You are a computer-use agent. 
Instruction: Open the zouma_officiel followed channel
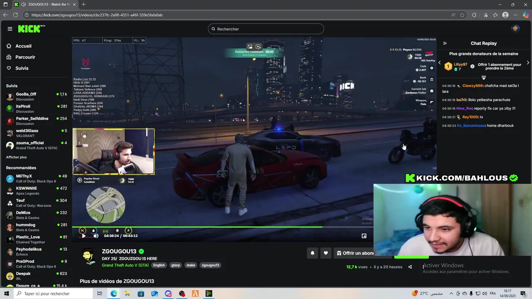pos(36,145)
